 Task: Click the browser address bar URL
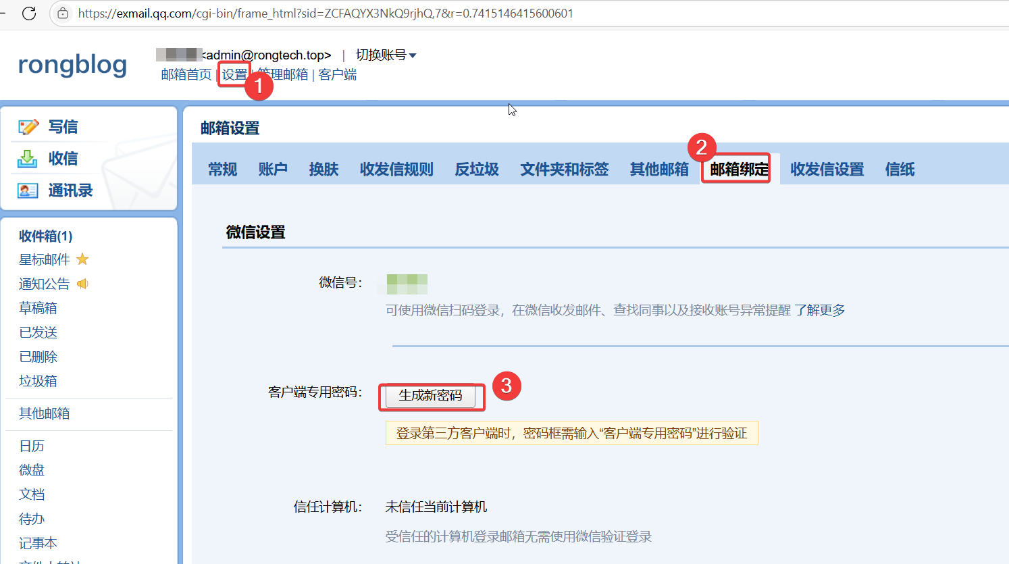326,14
